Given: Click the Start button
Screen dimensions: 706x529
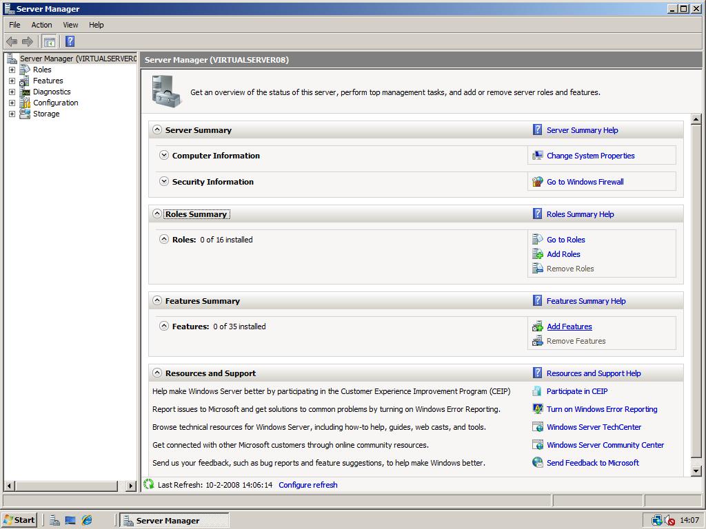Looking at the screenshot, I should (x=19, y=521).
